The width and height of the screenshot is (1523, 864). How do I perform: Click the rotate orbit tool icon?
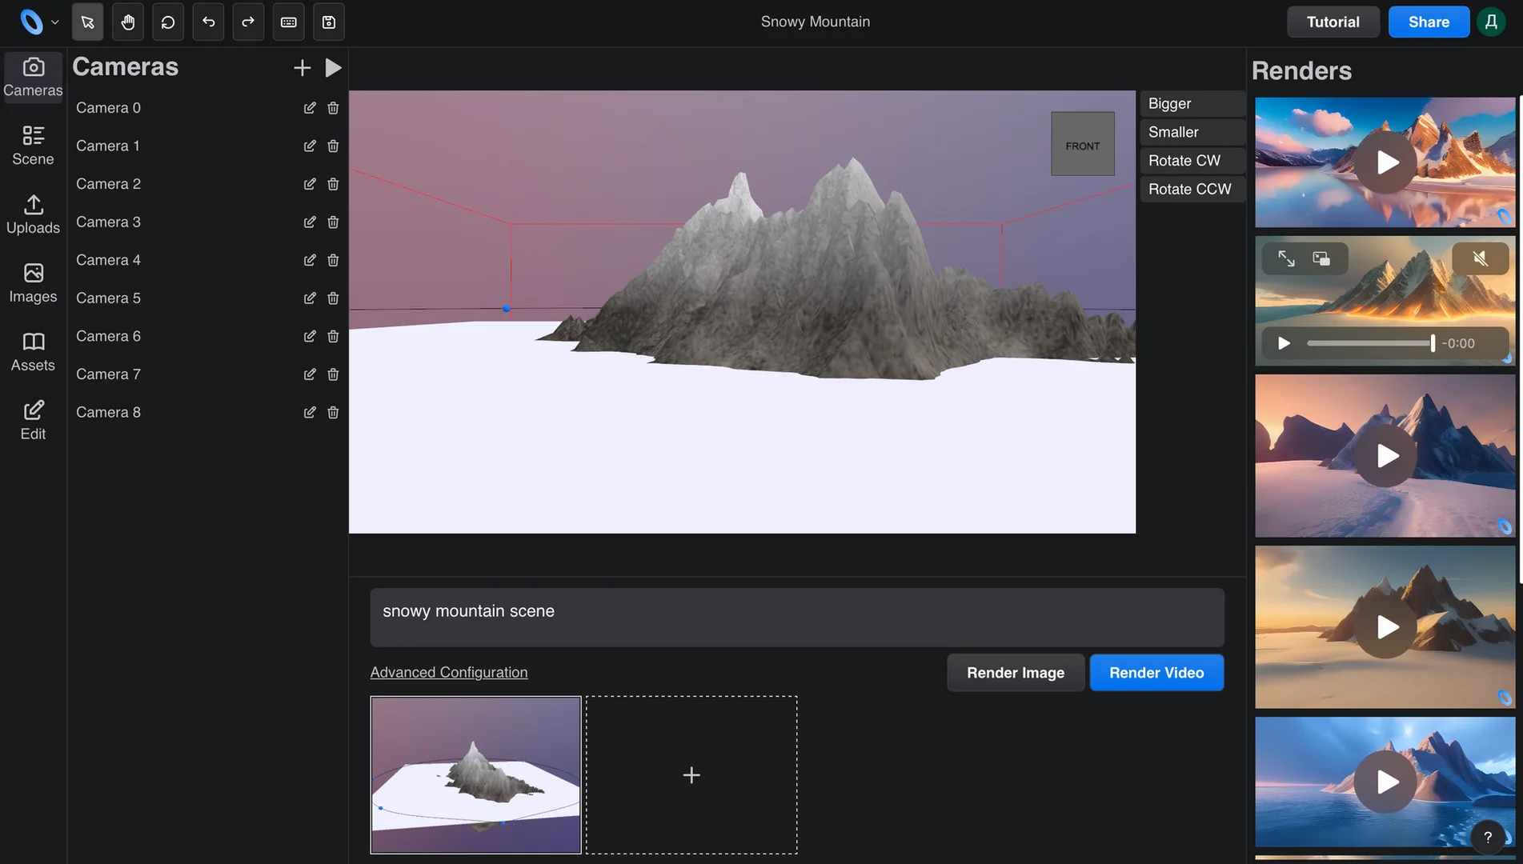tap(168, 22)
